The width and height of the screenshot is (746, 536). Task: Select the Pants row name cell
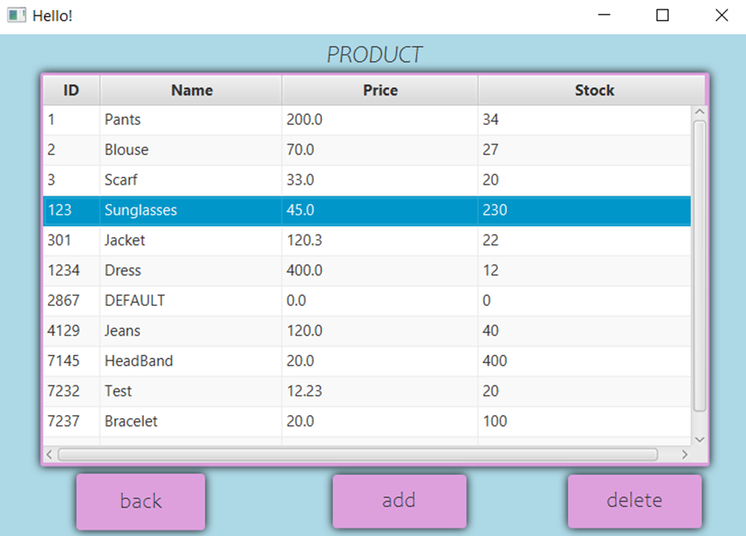click(191, 120)
